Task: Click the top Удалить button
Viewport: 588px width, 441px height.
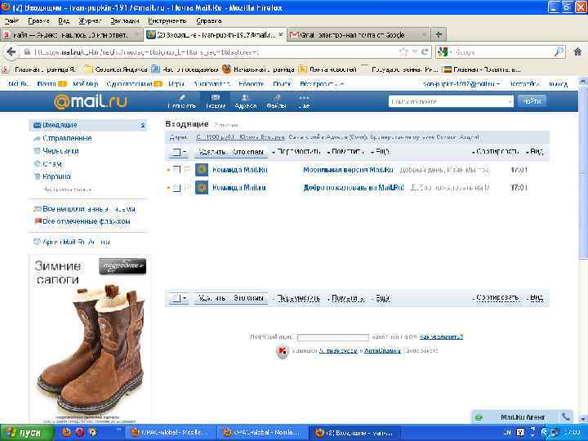Action: click(212, 152)
